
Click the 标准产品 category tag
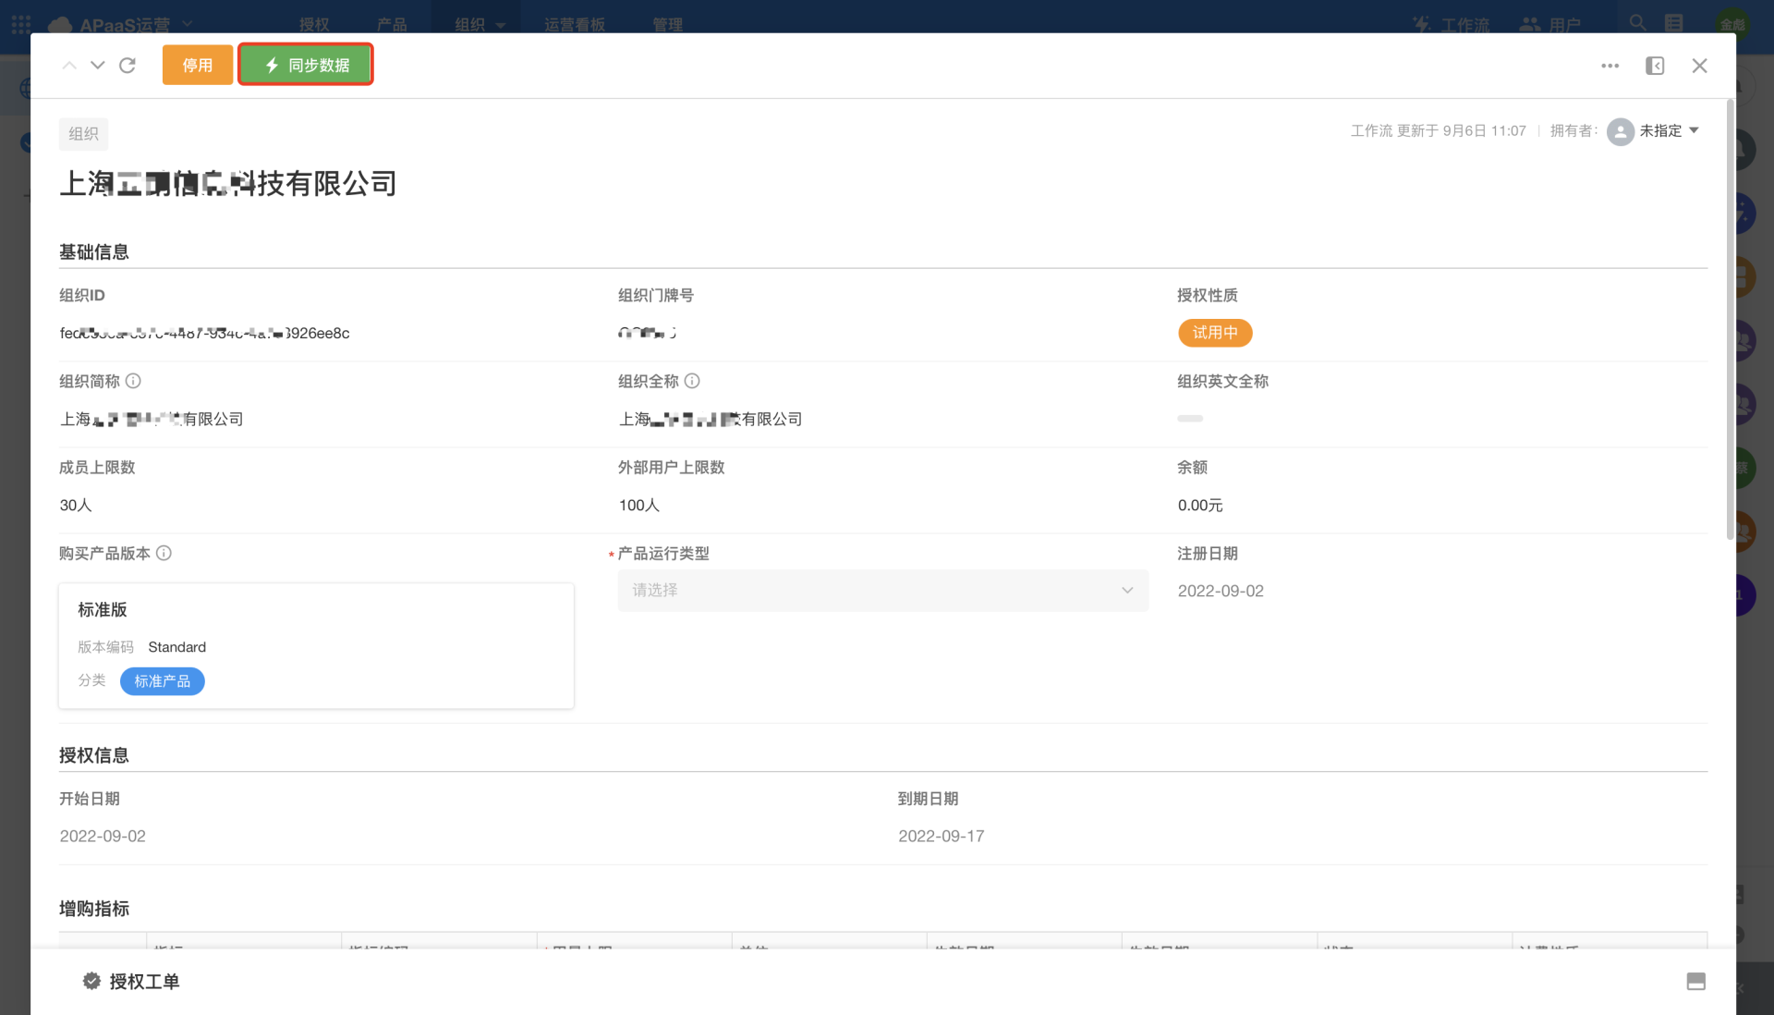pyautogui.click(x=162, y=681)
